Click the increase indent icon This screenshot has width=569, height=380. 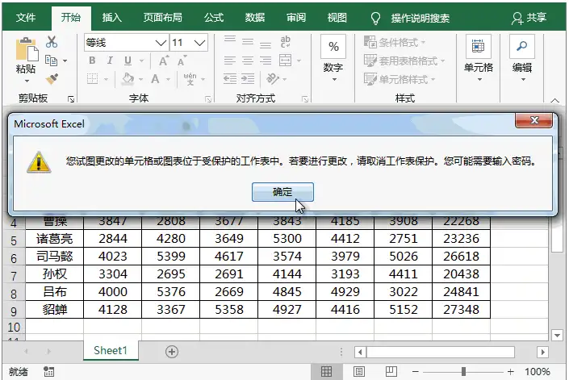[248, 79]
